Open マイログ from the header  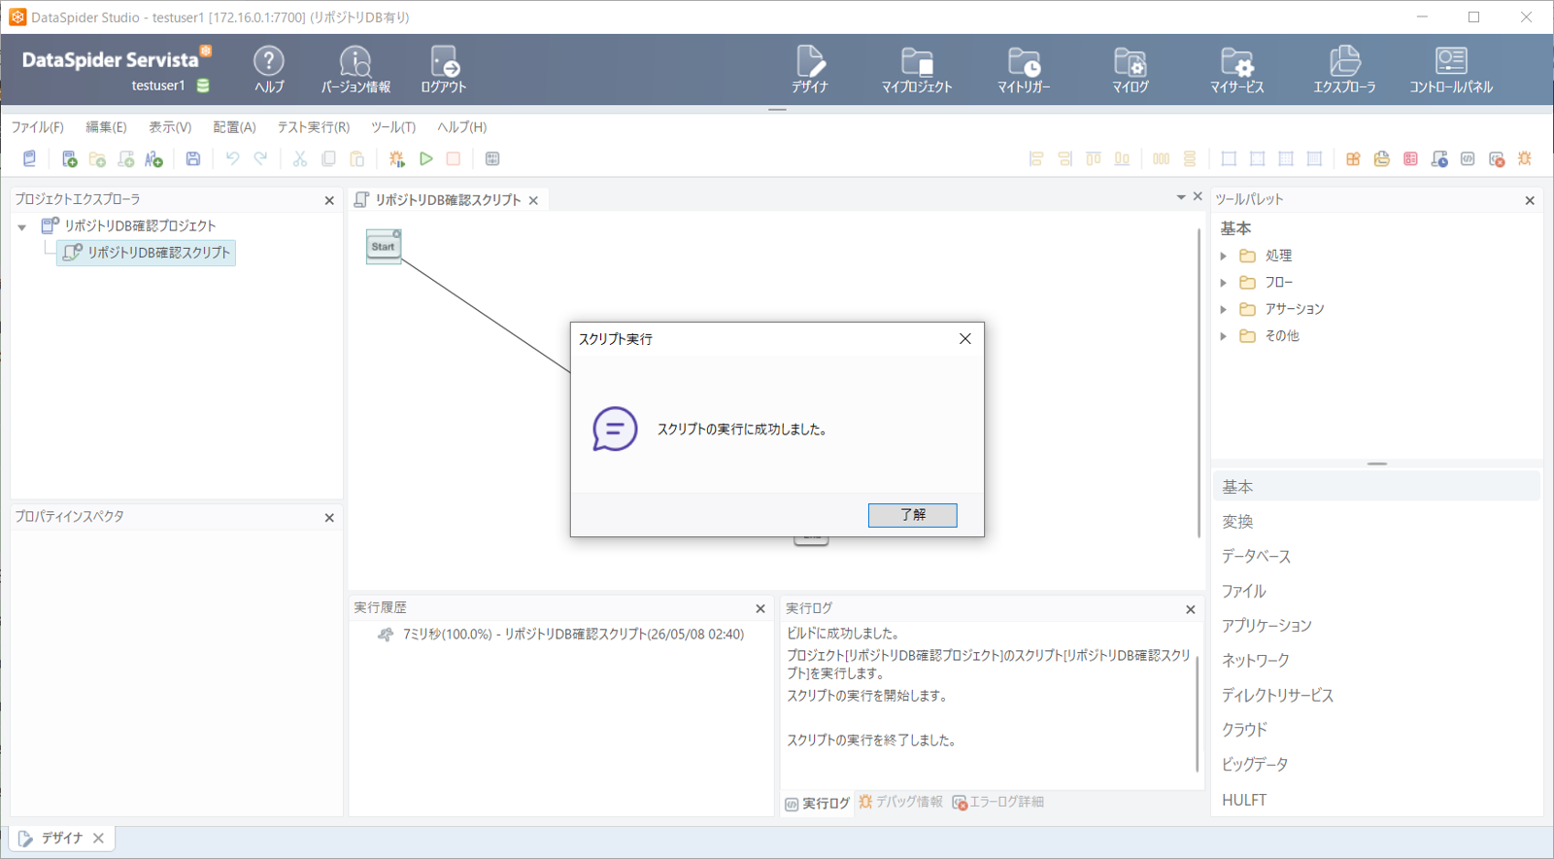tap(1131, 69)
